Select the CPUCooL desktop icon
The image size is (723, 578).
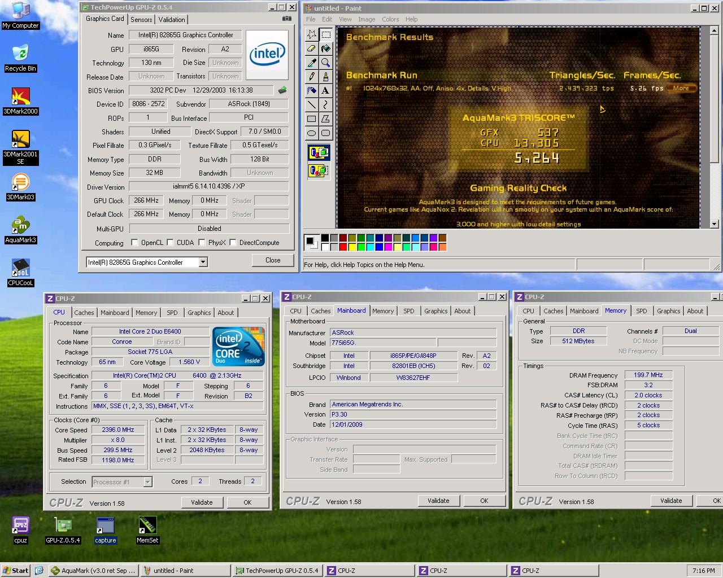(20, 273)
